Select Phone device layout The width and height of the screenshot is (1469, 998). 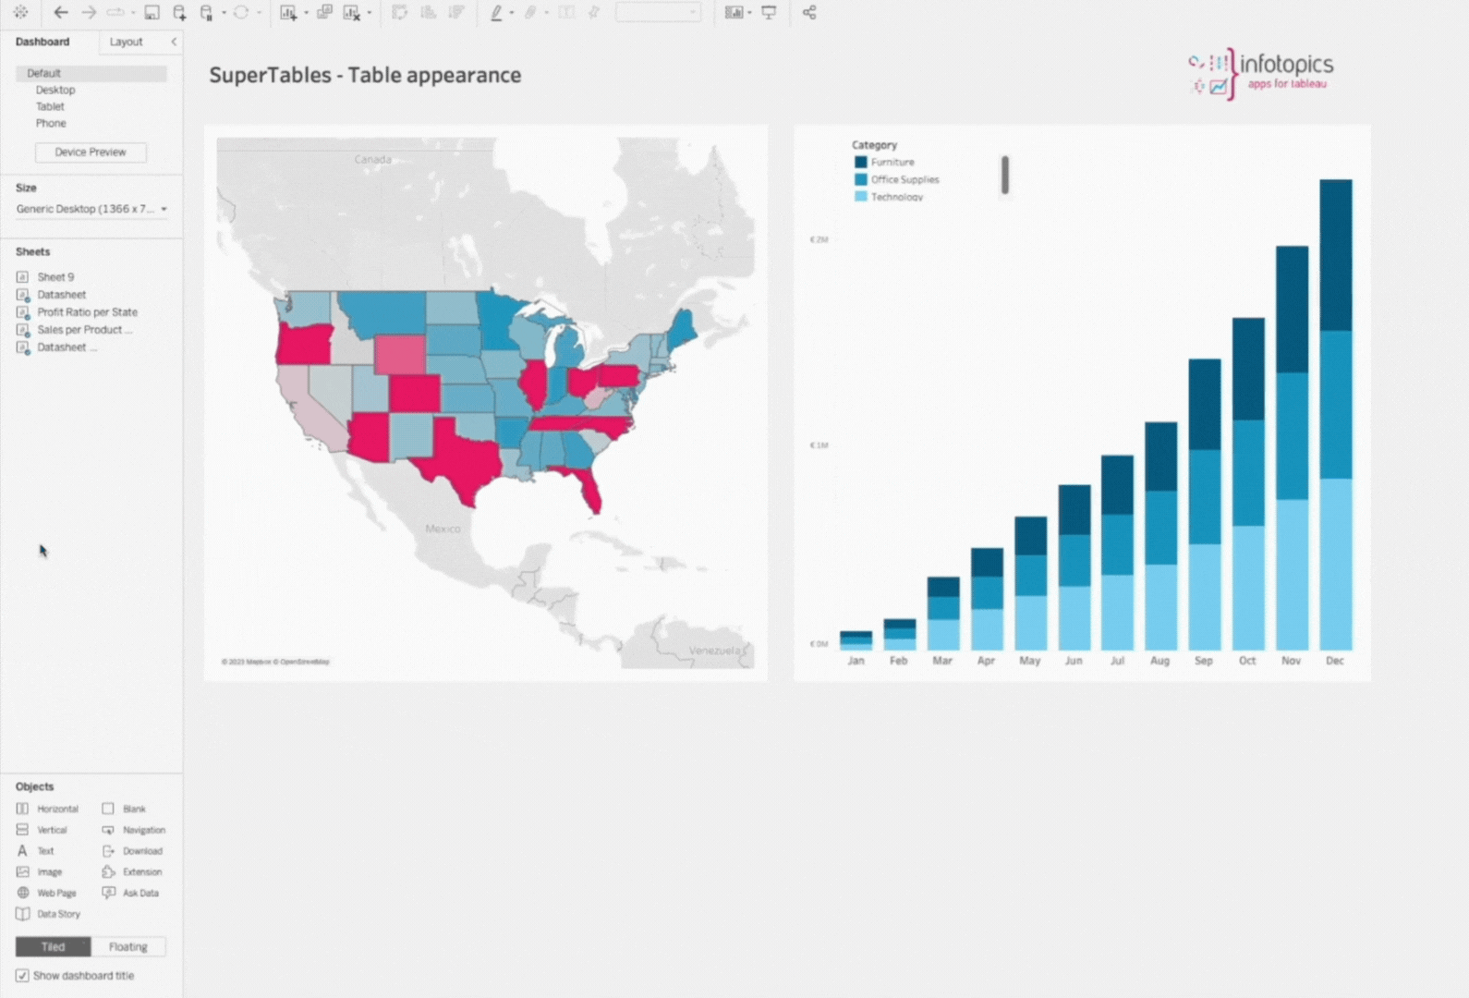click(x=51, y=123)
